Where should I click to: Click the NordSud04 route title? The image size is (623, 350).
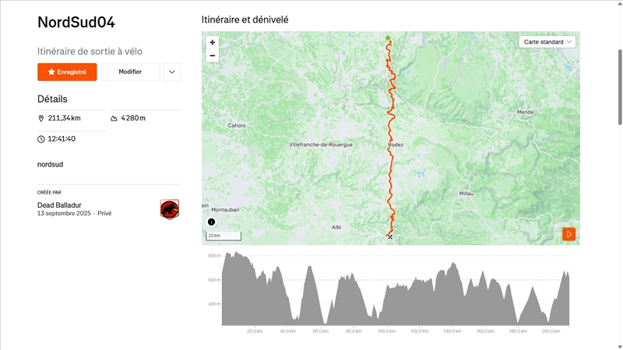point(76,23)
